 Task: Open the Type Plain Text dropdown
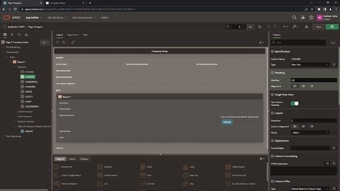point(310,65)
